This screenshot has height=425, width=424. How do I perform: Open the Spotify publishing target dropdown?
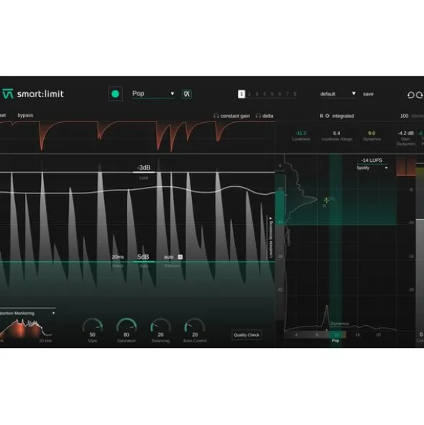tap(372, 168)
